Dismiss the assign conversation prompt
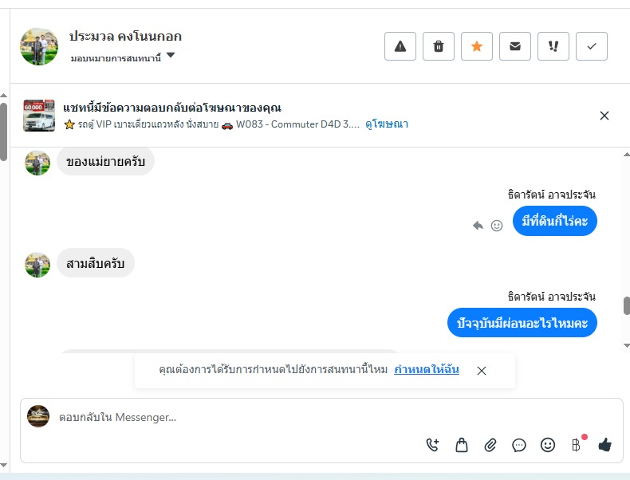 pos(482,371)
